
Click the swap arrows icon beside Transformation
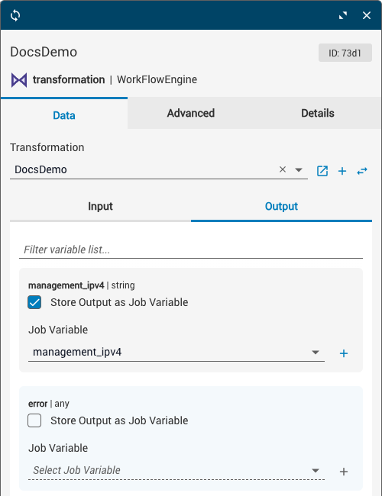click(362, 171)
